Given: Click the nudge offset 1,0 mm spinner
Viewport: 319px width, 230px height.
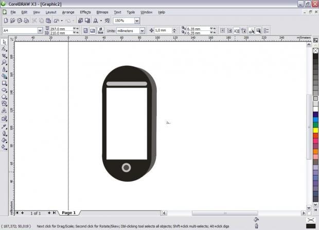Looking at the screenshot, I should click(174, 30).
